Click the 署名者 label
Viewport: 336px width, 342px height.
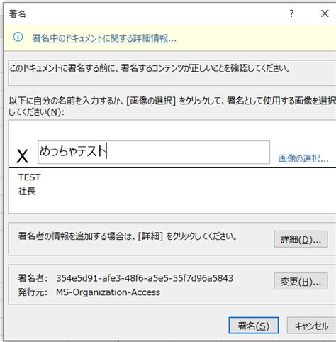[33, 278]
